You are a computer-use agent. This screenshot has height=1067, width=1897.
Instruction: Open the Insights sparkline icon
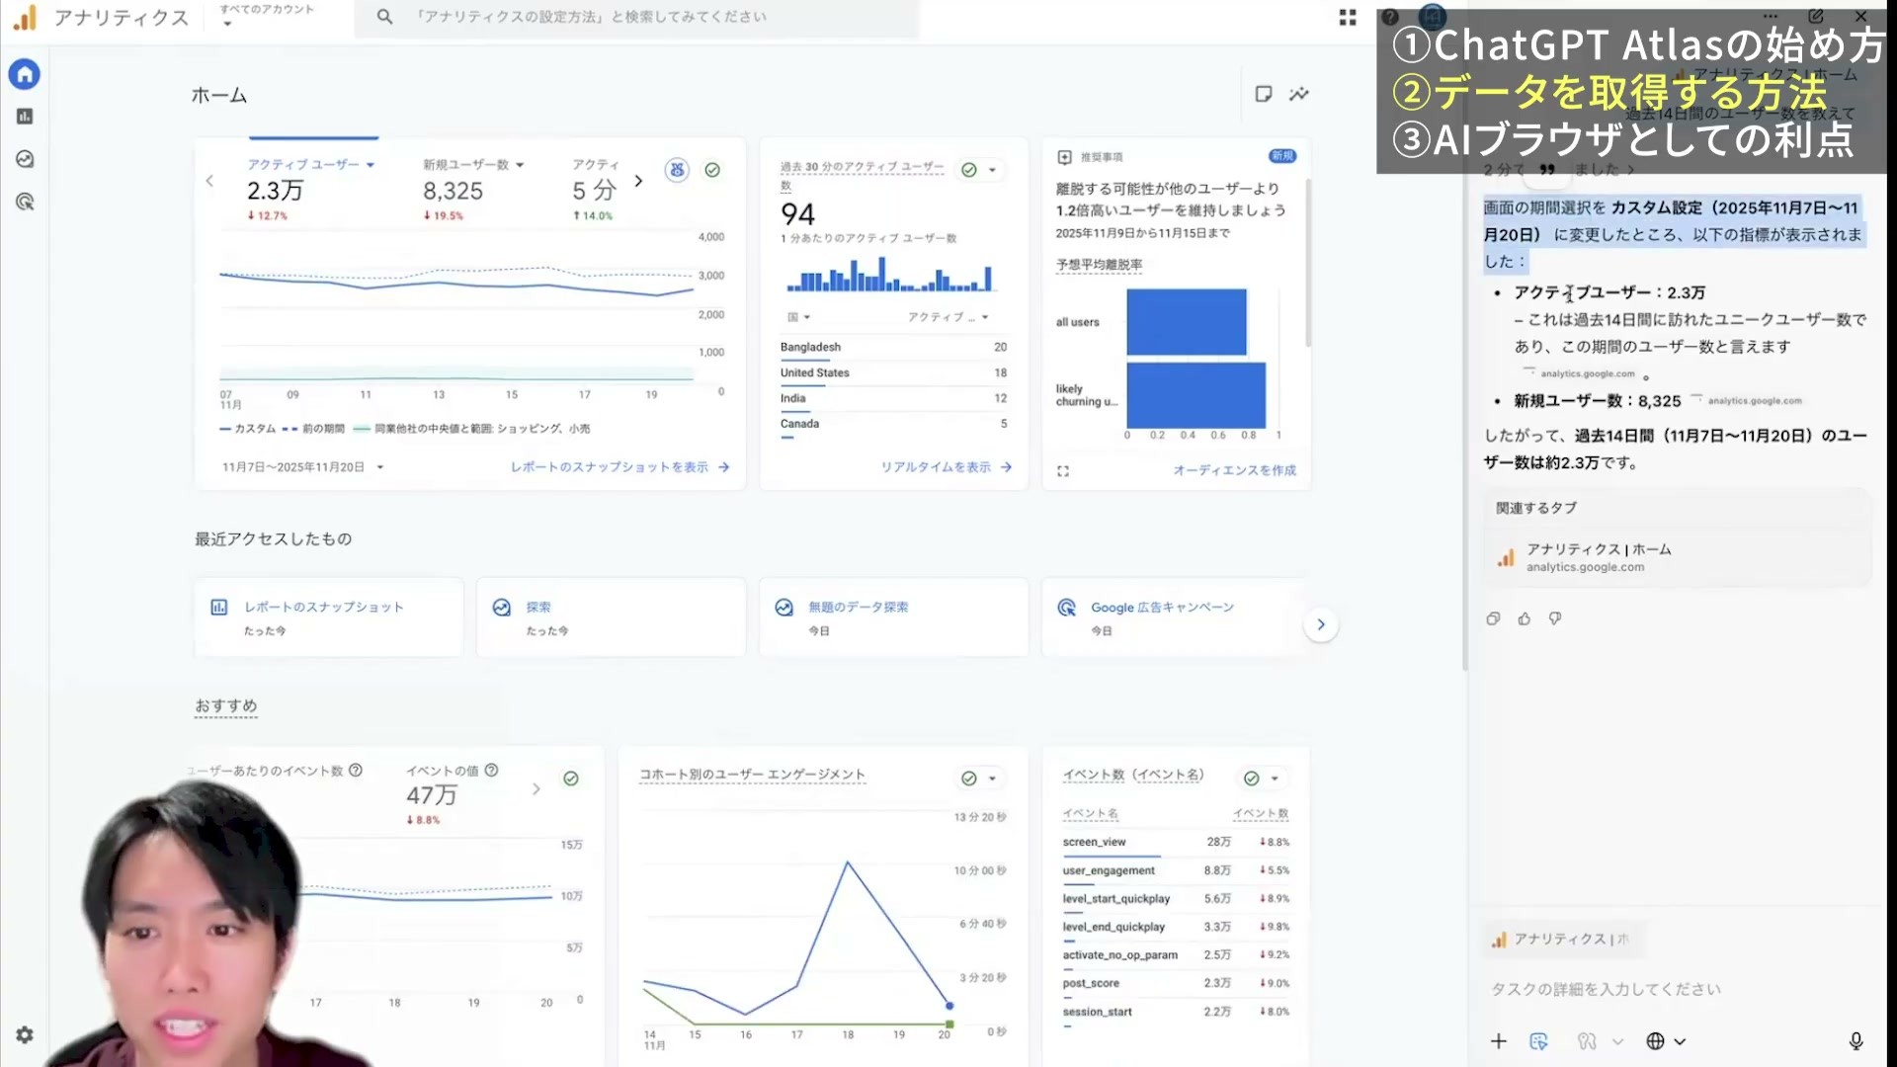coord(1299,94)
